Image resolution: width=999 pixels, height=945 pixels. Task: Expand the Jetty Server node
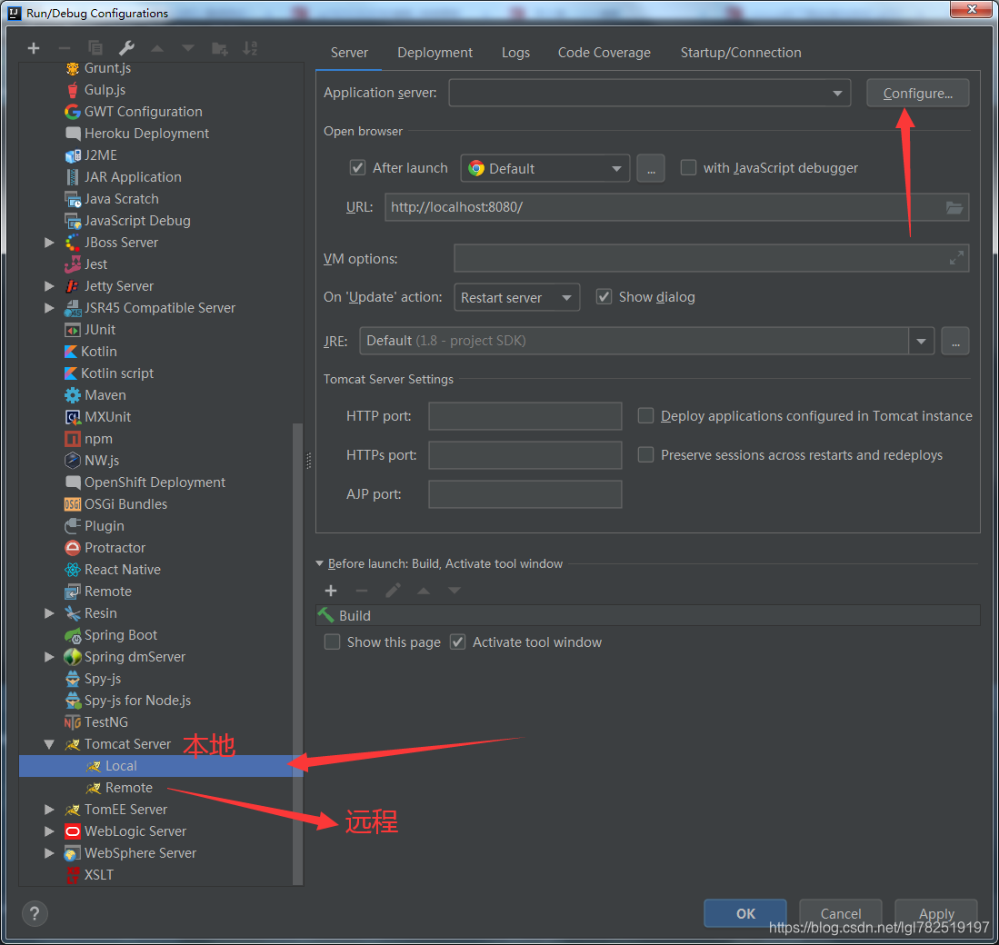[x=49, y=286]
